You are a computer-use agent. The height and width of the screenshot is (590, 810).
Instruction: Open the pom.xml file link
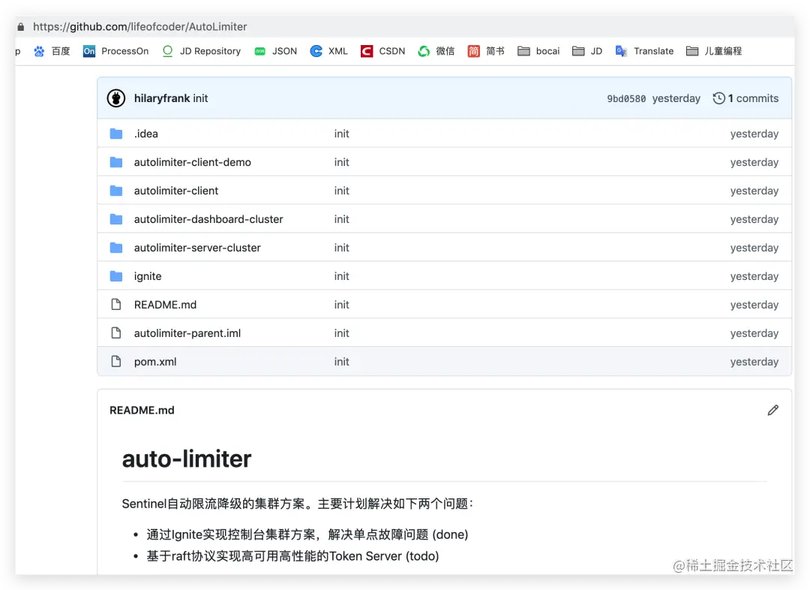click(x=155, y=362)
